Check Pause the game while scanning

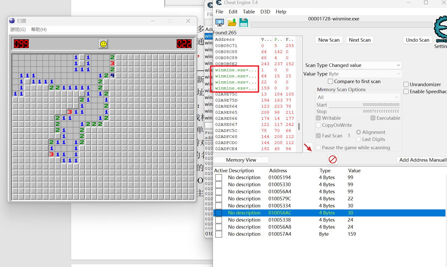pos(318,148)
